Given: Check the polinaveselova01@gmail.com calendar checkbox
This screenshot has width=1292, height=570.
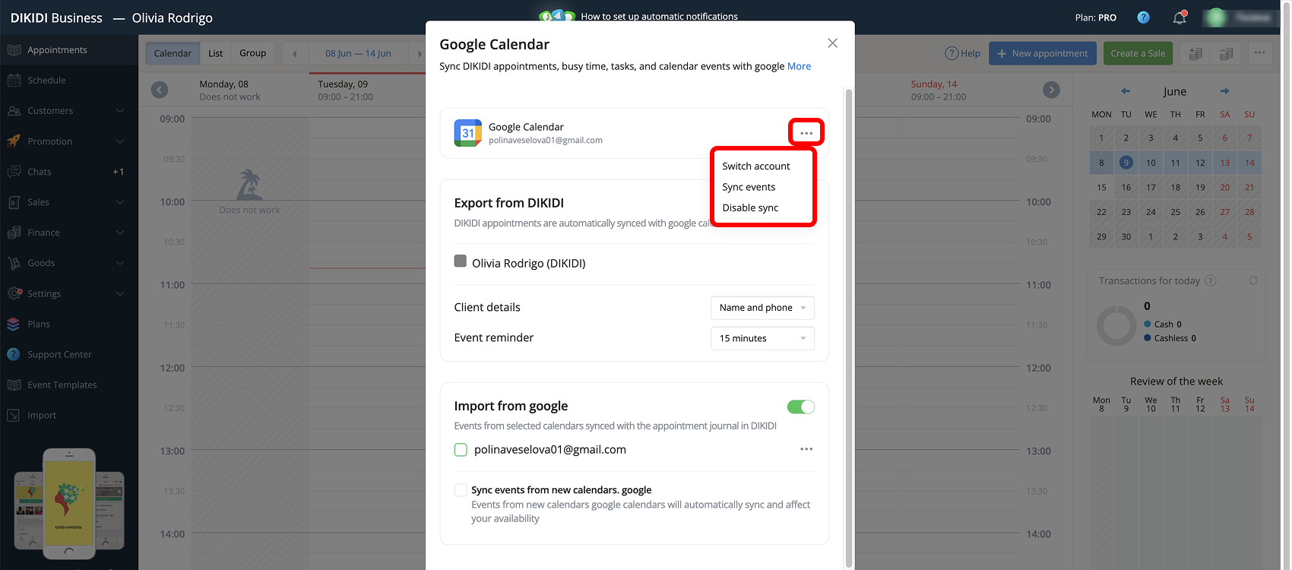Looking at the screenshot, I should pyautogui.click(x=461, y=450).
